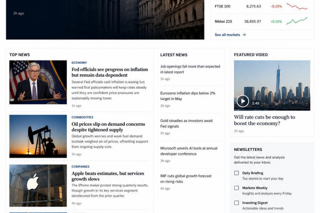320x213 pixels.
Task: Open the Fed officials inflation headline
Action: coord(110,72)
